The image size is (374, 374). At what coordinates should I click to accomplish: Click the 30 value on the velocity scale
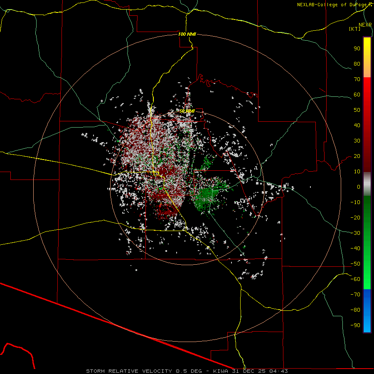357,141
